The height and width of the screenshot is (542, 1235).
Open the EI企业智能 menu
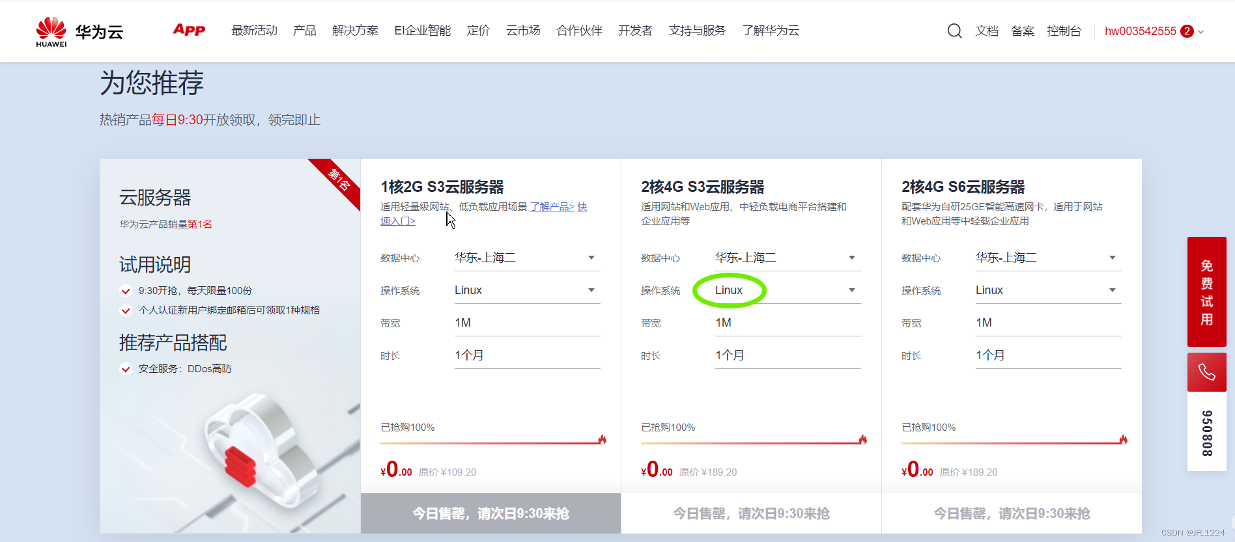(x=422, y=31)
